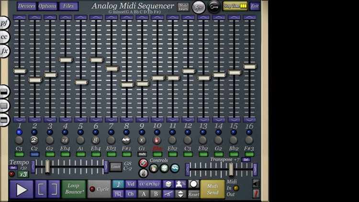This screenshot has height=202, width=359.
Task: Click step 2's round '2' function knob
Action: pyautogui.click(x=34, y=140)
